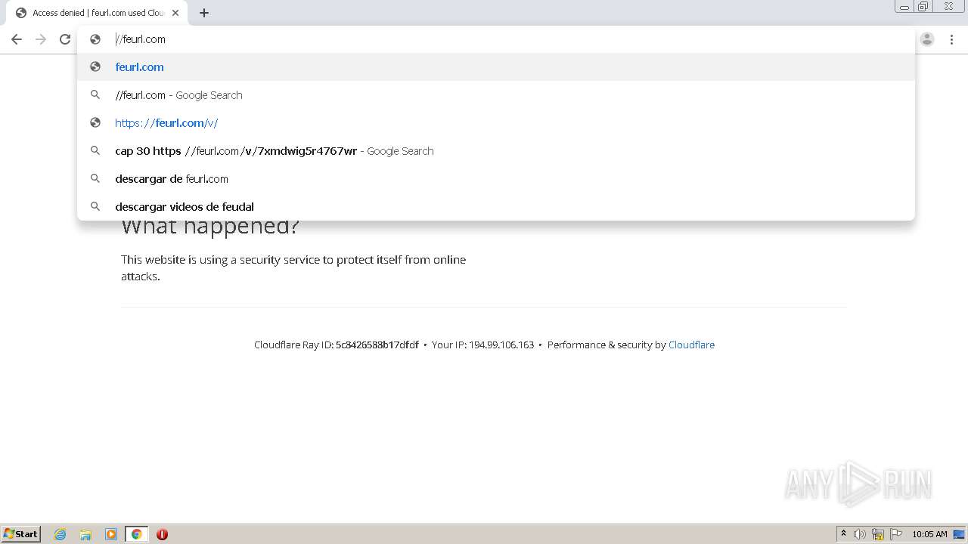This screenshot has width=968, height=544.
Task: Open Windows Explorer folder from taskbar
Action: point(85,534)
